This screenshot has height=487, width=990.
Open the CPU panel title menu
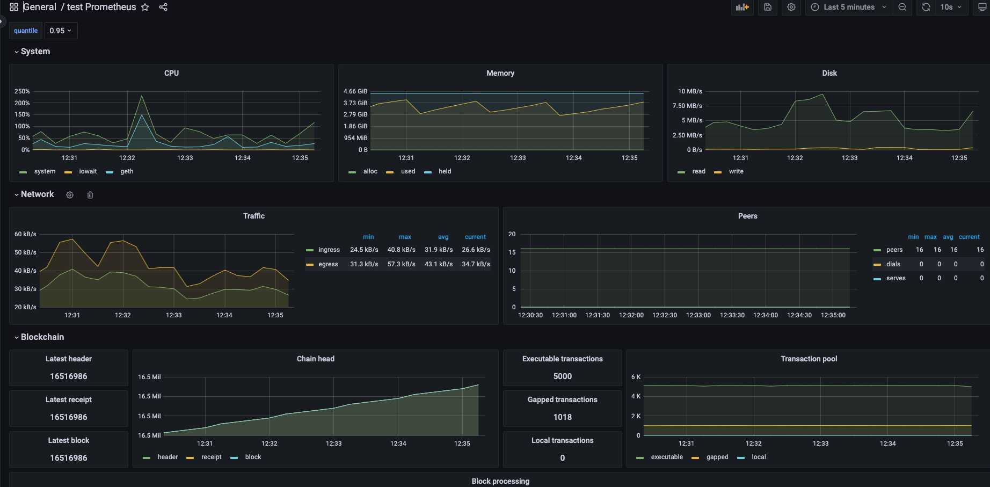click(171, 73)
